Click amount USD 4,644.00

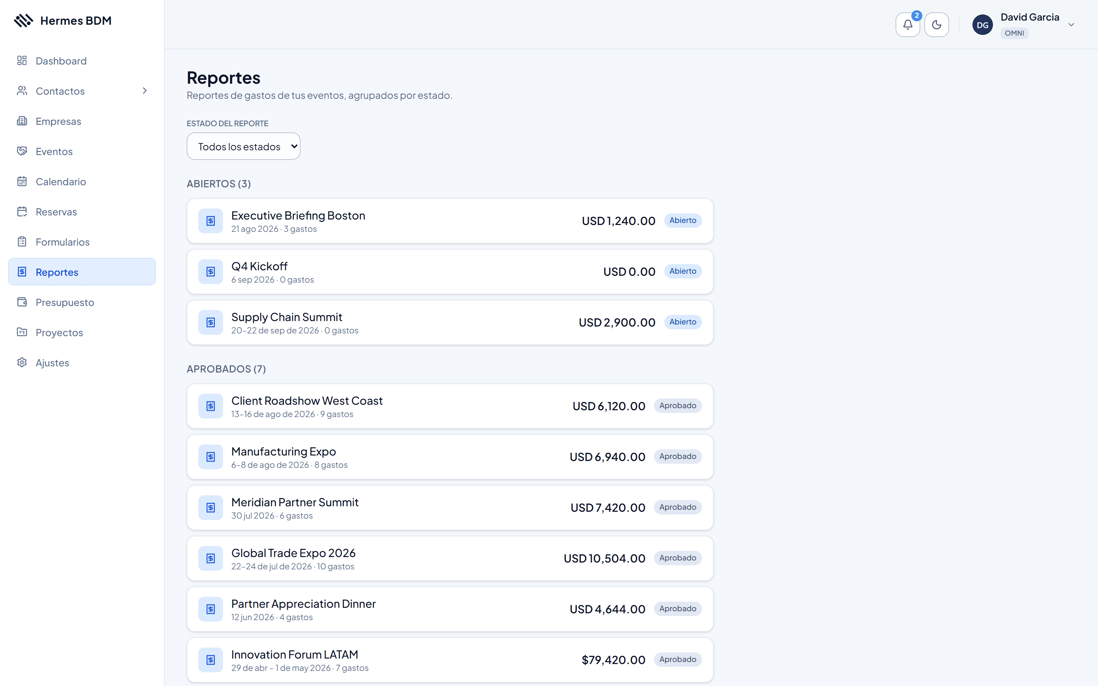click(x=608, y=609)
